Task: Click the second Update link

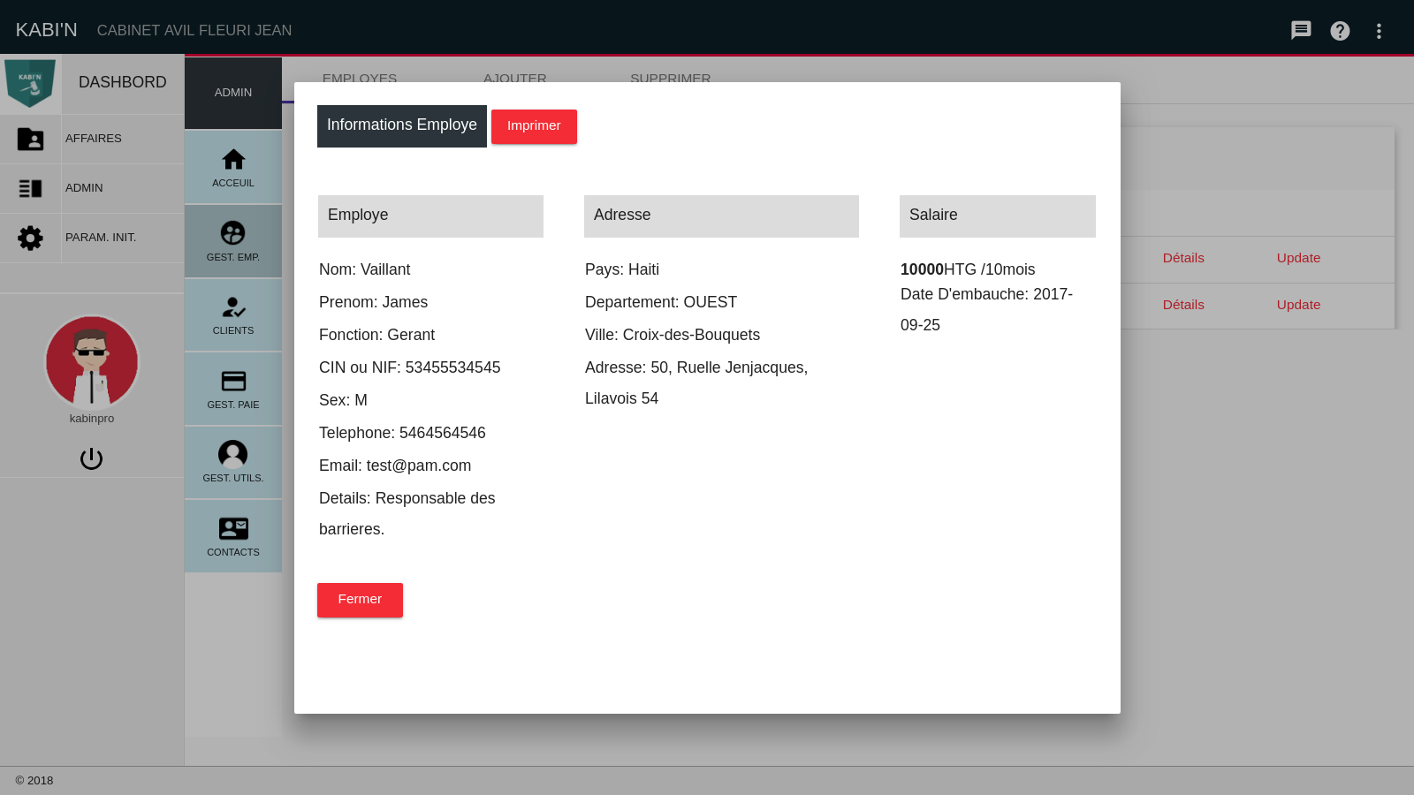Action: (1298, 305)
